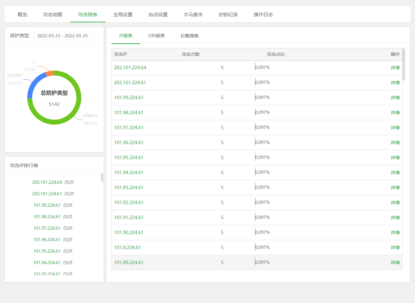Click the IP table's vertical scrollbar

[x=404, y=64]
